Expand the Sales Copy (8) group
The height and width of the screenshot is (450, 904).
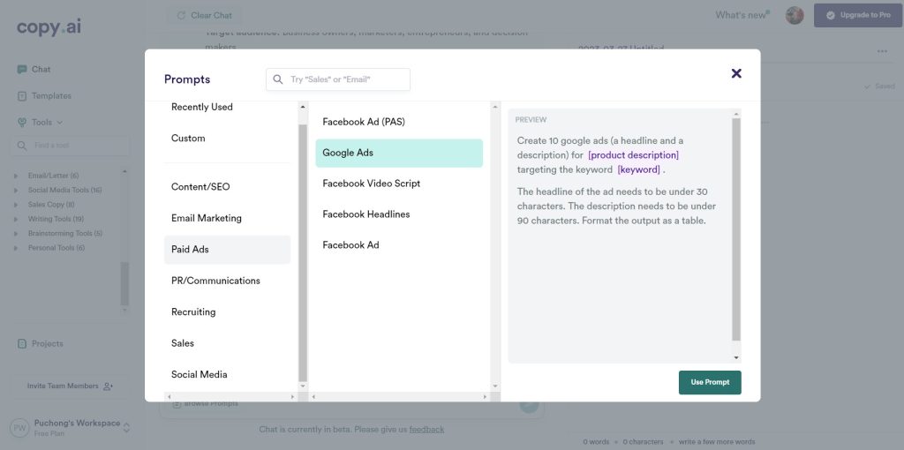(x=45, y=205)
